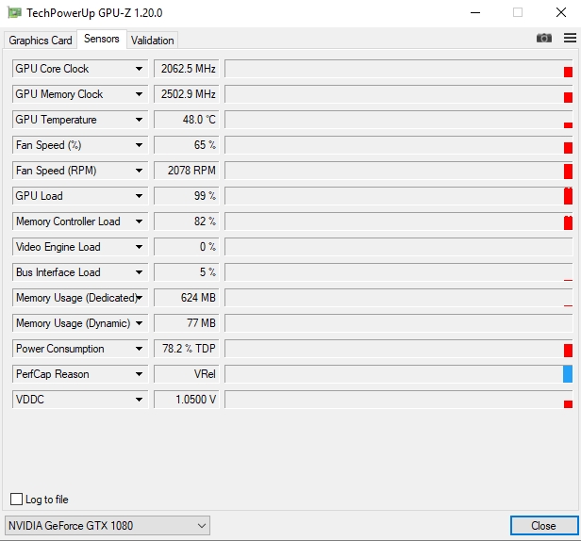This screenshot has height=541, width=581.
Task: Click the 77 MB dynamic memory value
Action: (x=187, y=323)
